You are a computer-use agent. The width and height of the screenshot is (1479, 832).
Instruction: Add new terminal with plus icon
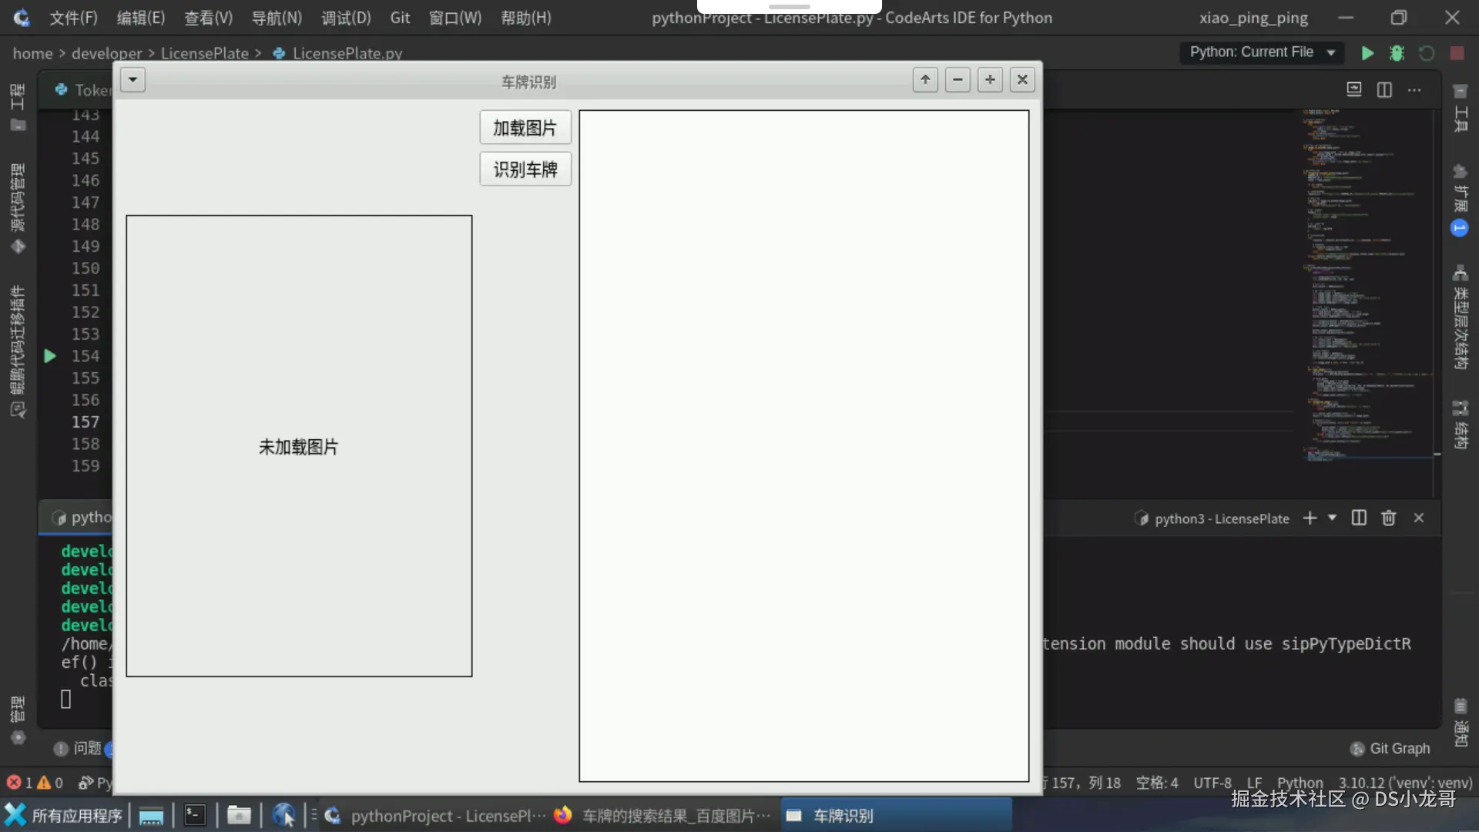pyautogui.click(x=1310, y=518)
